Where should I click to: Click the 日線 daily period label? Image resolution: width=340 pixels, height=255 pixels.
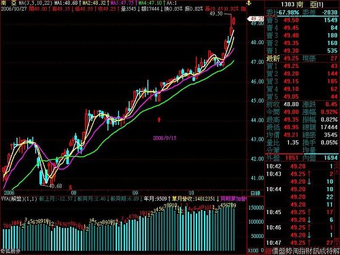(256, 193)
